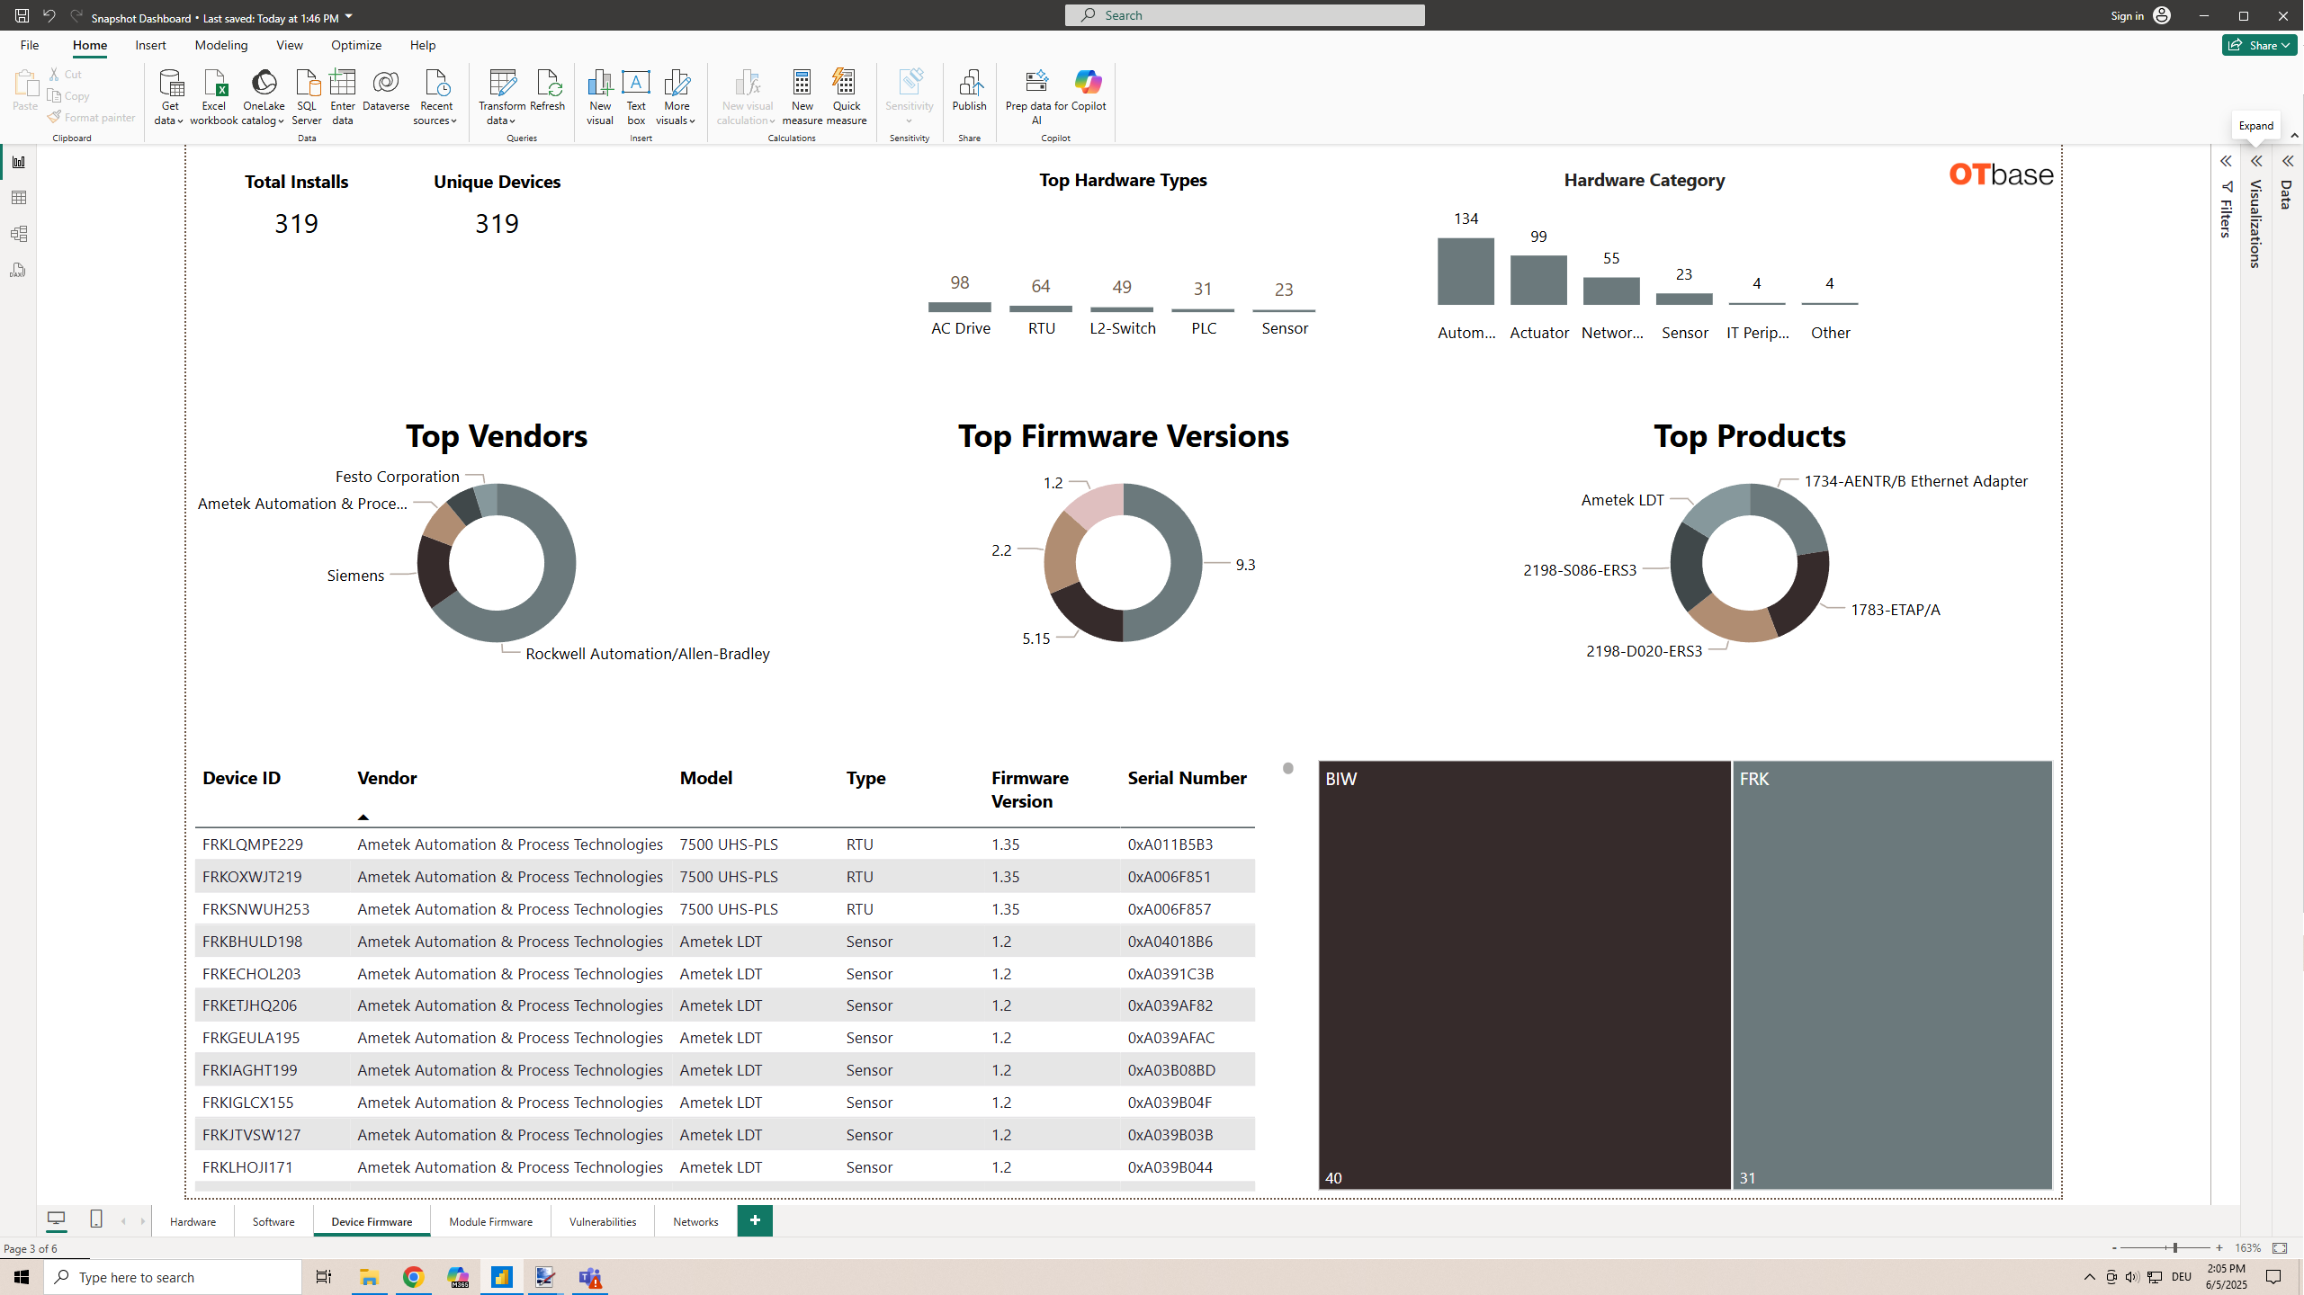Switch to Hardware page tab

coord(193,1221)
